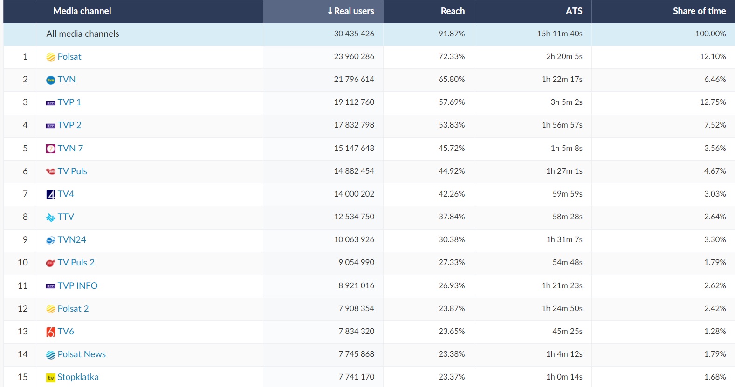
Task: Click the TVN 7 channel logo icon
Action: click(x=51, y=149)
